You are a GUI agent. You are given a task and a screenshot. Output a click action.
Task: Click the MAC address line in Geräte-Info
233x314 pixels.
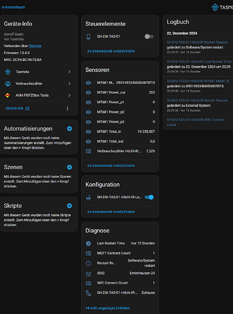tap(23, 60)
